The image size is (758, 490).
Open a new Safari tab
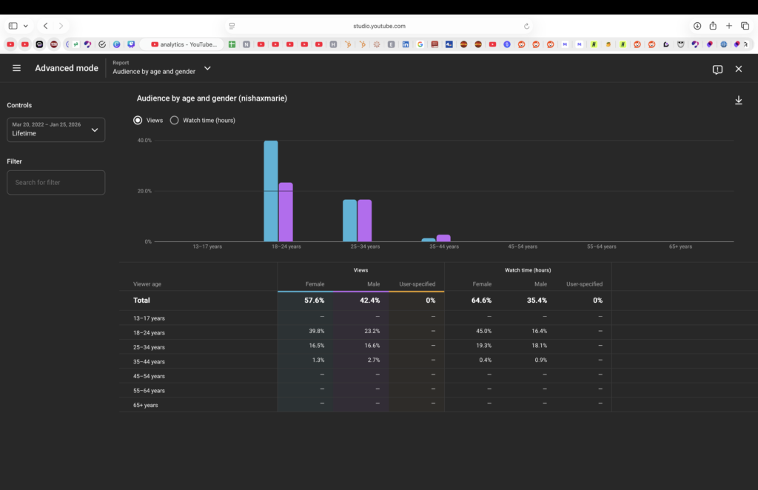tap(729, 26)
